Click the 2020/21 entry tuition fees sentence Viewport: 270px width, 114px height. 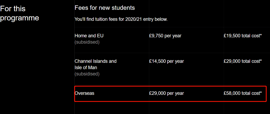[x=121, y=19]
